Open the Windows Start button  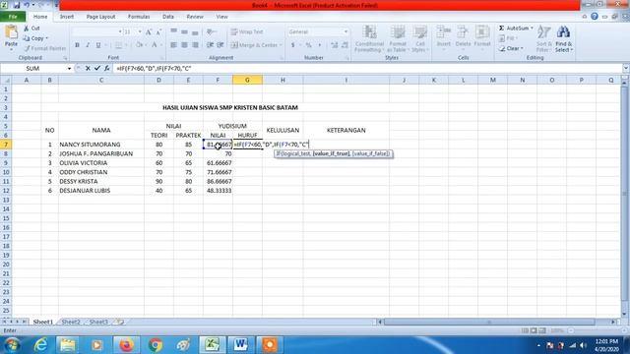pos(12,345)
